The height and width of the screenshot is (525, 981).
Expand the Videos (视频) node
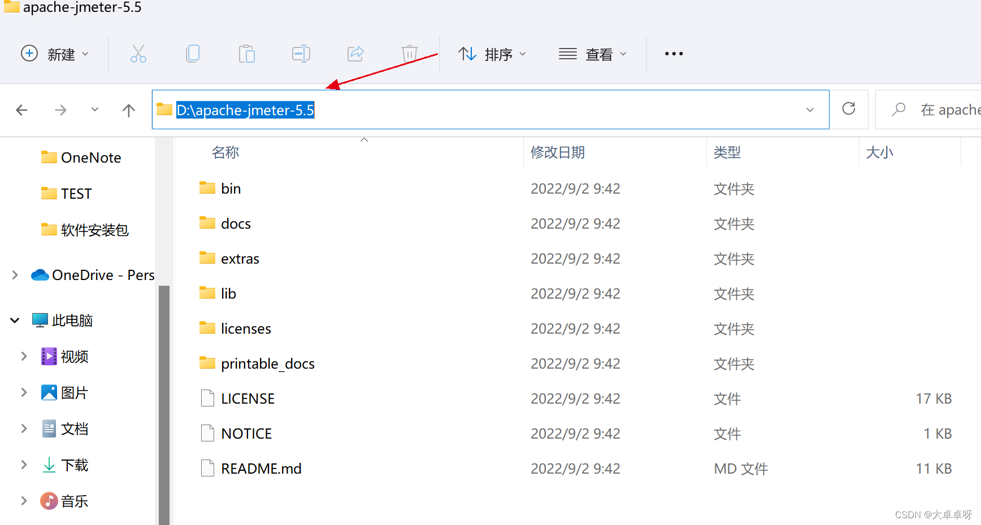[x=24, y=356]
